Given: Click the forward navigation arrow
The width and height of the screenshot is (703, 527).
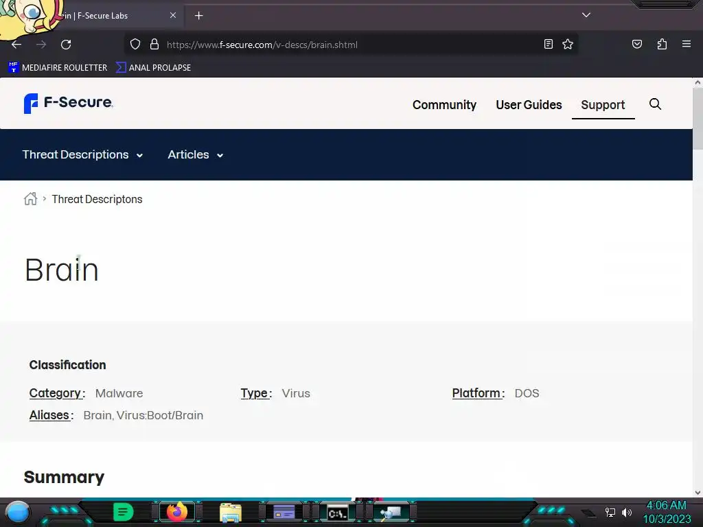Looking at the screenshot, I should (x=41, y=45).
